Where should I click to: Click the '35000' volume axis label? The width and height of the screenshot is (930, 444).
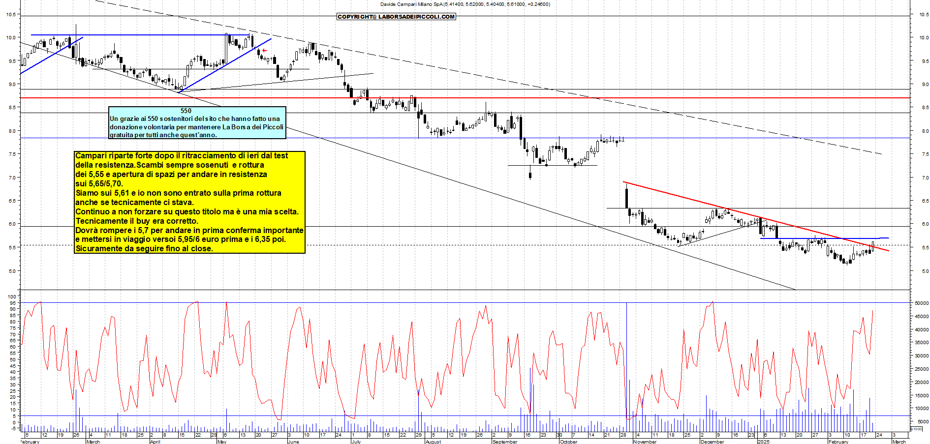coord(922,342)
